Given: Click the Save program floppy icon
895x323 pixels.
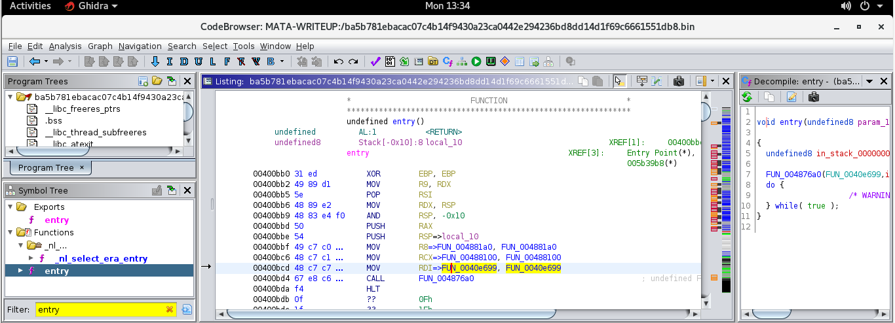Looking at the screenshot, I should (12, 61).
